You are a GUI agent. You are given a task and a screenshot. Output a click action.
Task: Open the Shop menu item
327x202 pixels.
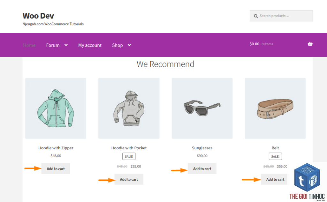118,45
